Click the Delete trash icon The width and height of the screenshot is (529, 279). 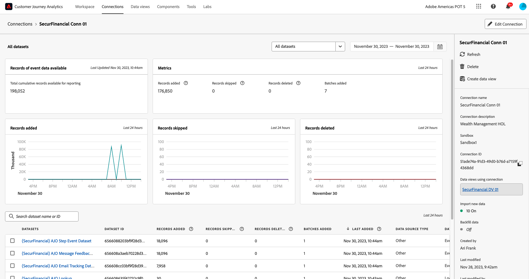pos(462,66)
